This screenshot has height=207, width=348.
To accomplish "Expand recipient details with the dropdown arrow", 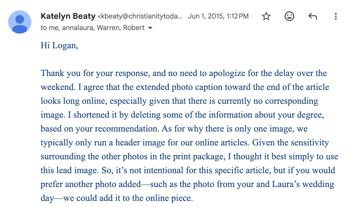I will tap(150, 28).
